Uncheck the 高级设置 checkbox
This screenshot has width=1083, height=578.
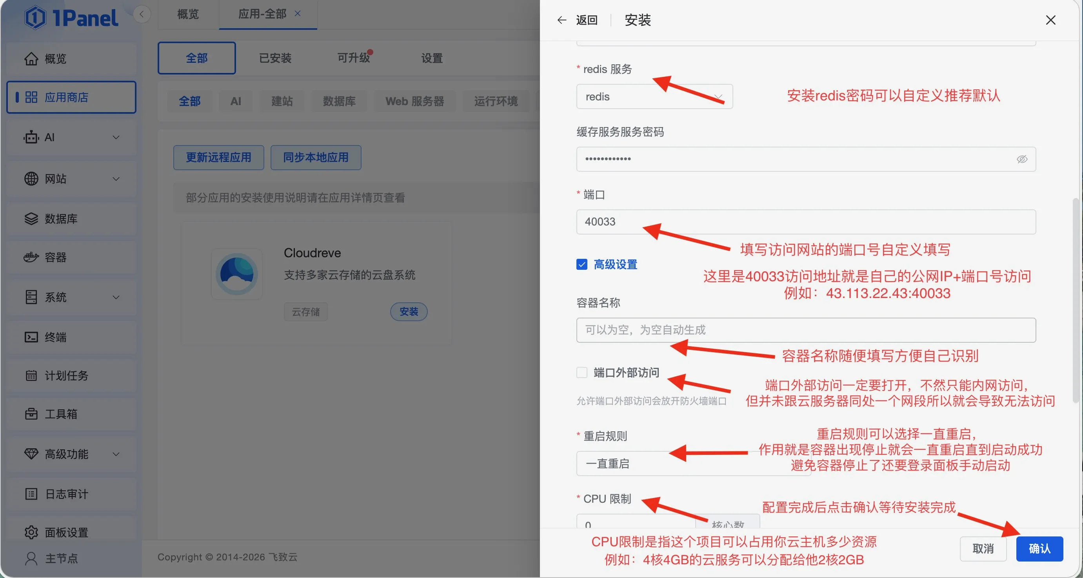coord(581,264)
